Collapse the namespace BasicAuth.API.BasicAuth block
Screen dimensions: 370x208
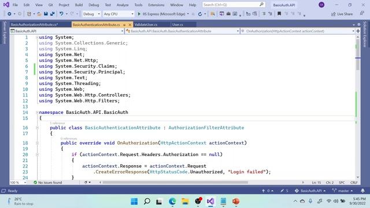click(x=37, y=112)
